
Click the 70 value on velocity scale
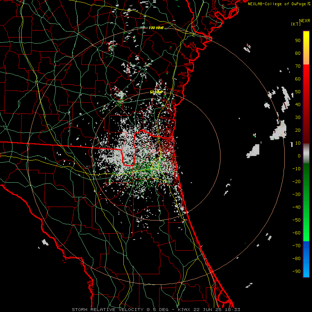click(x=298, y=66)
